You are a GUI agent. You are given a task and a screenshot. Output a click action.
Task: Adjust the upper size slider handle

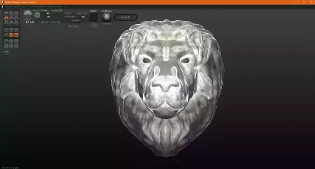pos(48,13)
